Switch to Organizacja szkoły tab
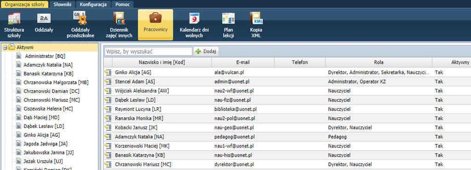 24,5
